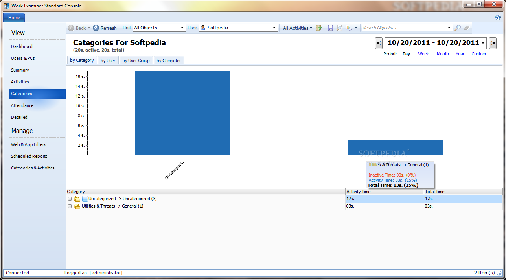Viewport: 506px width, 280px height.
Task: Click the help question mark icon
Action: (498, 18)
